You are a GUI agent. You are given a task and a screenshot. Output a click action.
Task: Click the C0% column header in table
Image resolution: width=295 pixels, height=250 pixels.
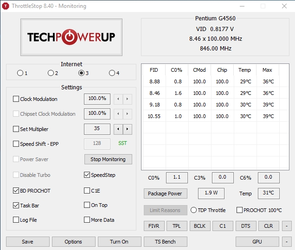[x=177, y=70]
